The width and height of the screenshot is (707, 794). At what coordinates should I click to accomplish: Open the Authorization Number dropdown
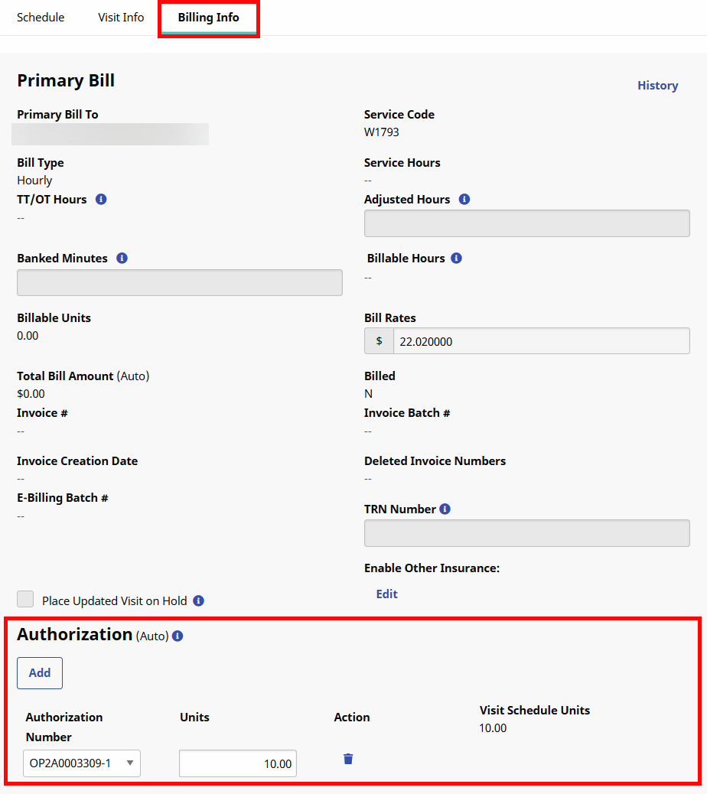pos(82,763)
